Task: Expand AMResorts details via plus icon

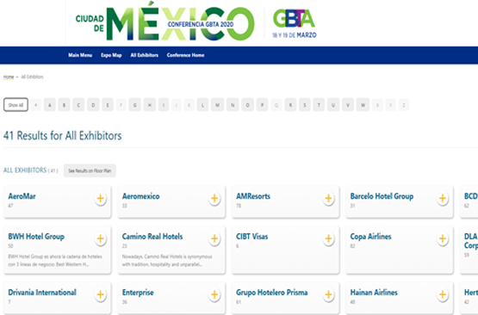Action: click(328, 199)
